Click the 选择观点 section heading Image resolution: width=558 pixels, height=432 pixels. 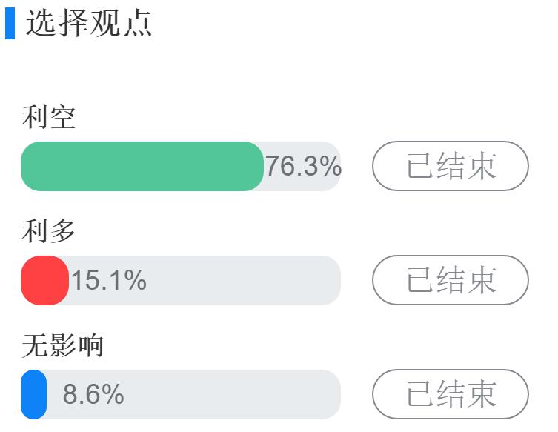point(89,24)
